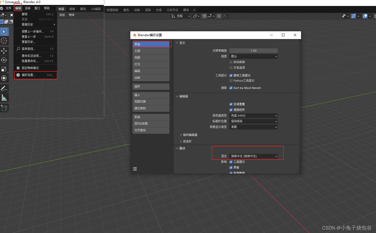
Task: Select the Scale tool
Action: click(4, 69)
